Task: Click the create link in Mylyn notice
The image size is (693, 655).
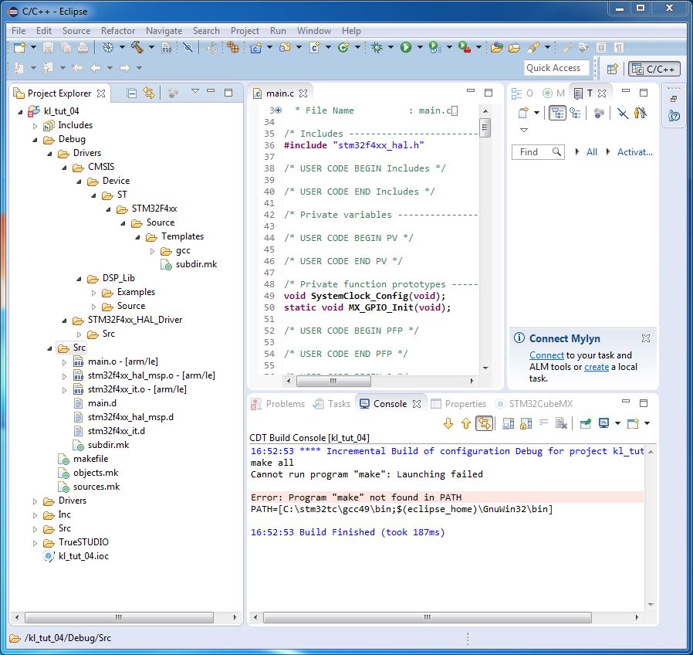Action: point(597,367)
